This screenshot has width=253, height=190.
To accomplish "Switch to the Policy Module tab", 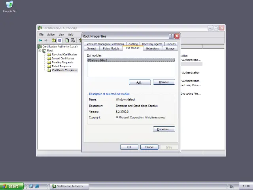I will tap(111, 48).
